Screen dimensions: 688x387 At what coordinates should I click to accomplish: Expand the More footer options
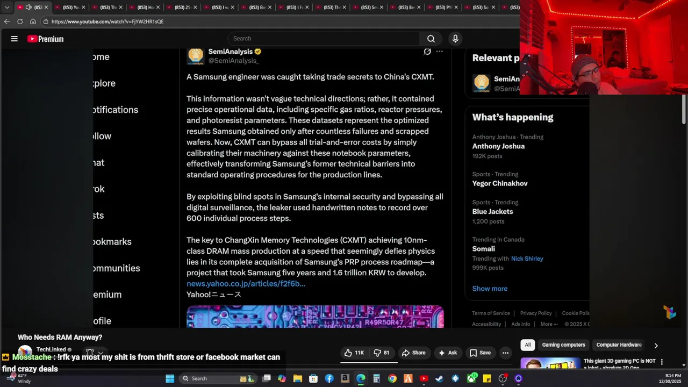tap(549, 324)
